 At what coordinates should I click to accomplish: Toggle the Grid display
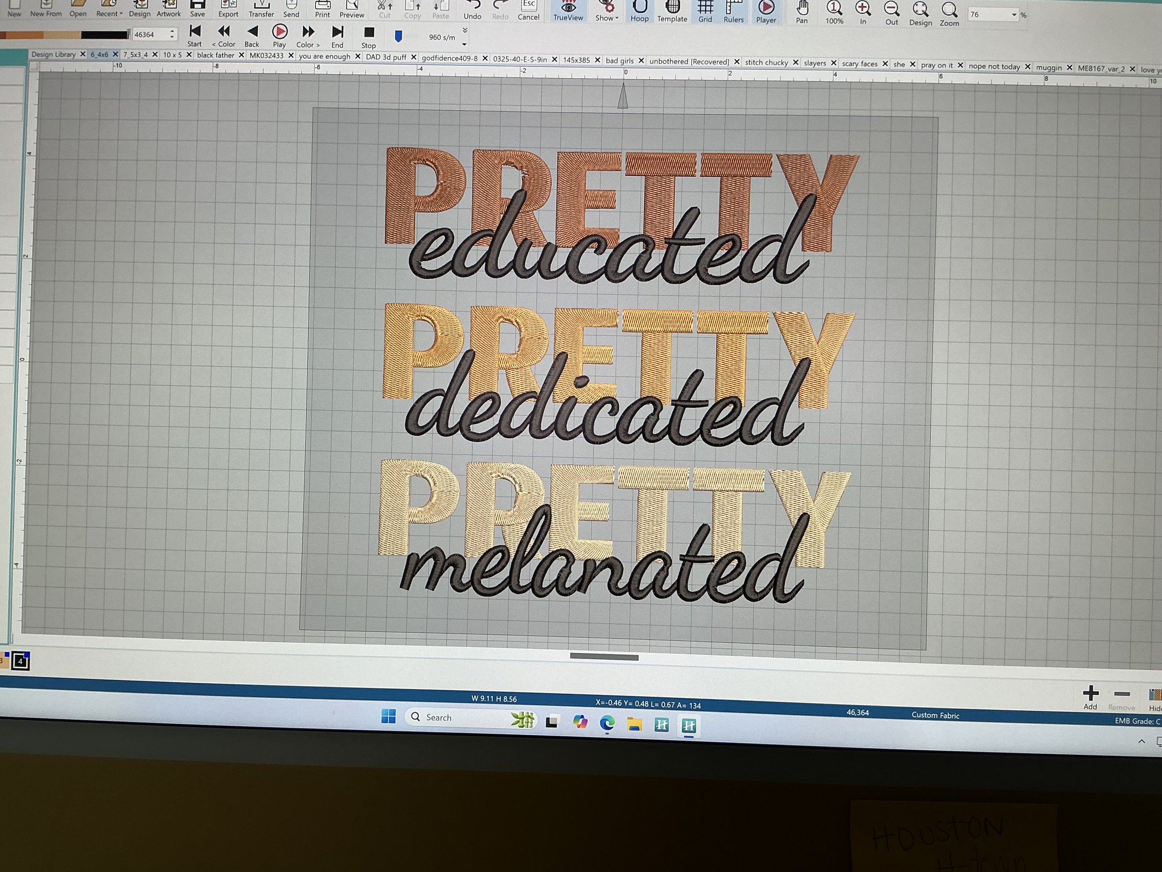(x=705, y=8)
